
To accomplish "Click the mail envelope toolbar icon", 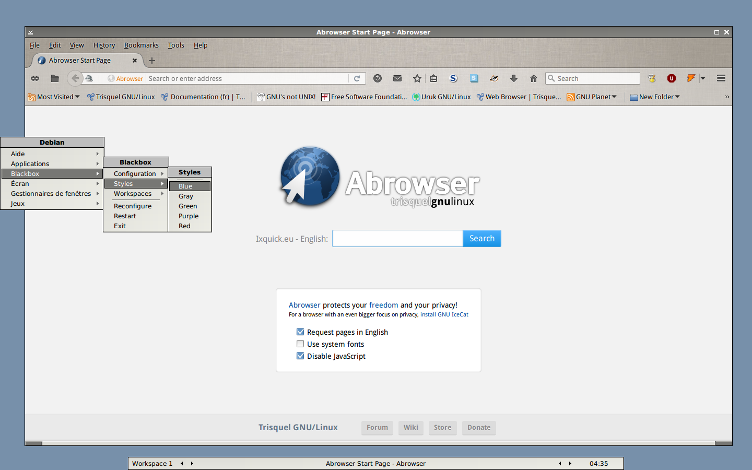I will click(397, 78).
